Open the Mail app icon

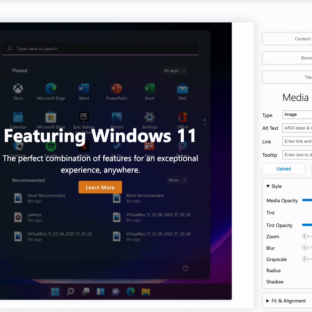click(183, 89)
